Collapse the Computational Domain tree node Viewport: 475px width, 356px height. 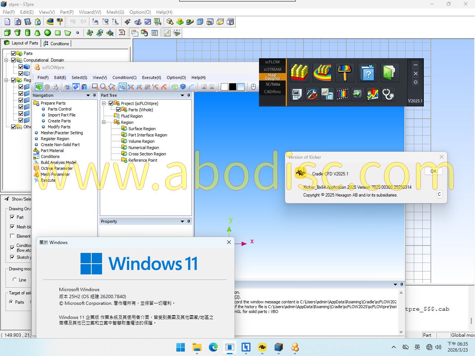pos(6,60)
